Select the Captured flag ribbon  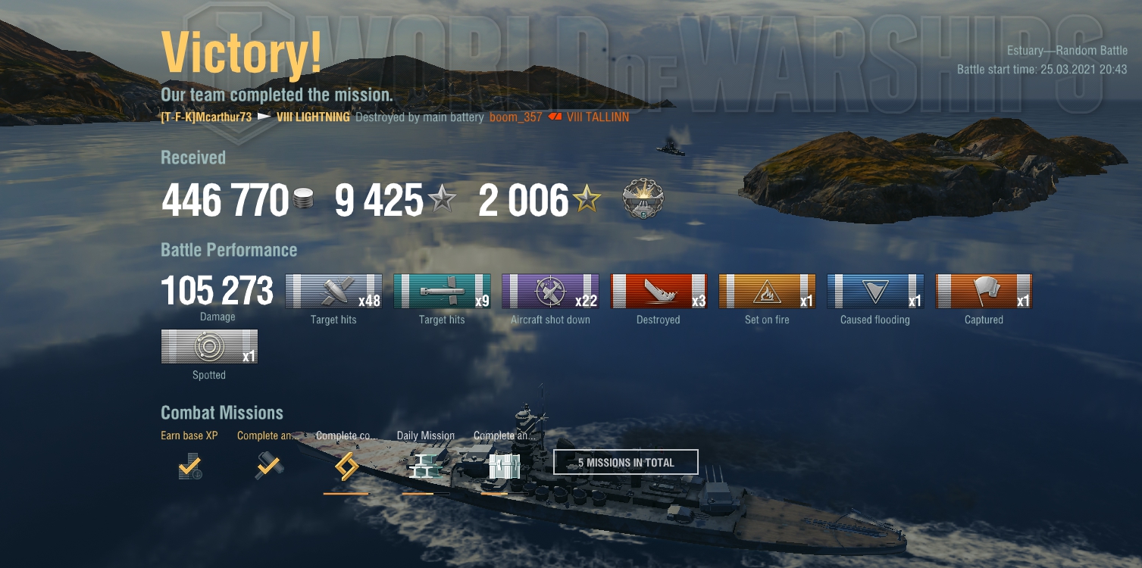click(x=984, y=292)
